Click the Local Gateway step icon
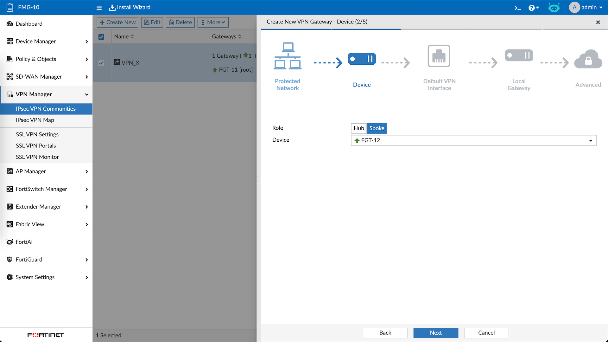The width and height of the screenshot is (608, 342). coord(519,55)
